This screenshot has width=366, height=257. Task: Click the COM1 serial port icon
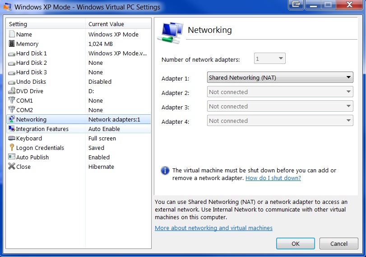click(x=12, y=100)
